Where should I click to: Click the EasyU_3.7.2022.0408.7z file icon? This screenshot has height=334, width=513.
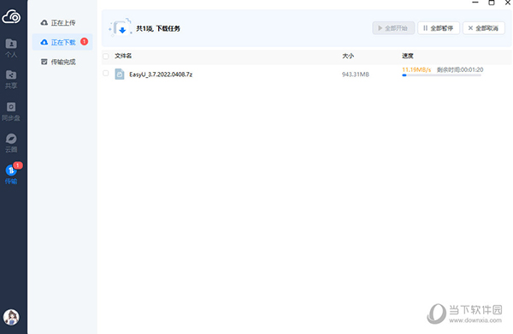(120, 74)
